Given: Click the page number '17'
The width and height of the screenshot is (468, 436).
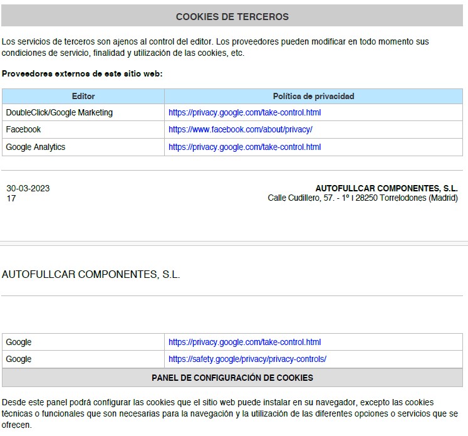Looking at the screenshot, I should (x=11, y=198).
